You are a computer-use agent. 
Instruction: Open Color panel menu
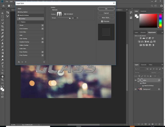pyautogui.click(x=162, y=11)
